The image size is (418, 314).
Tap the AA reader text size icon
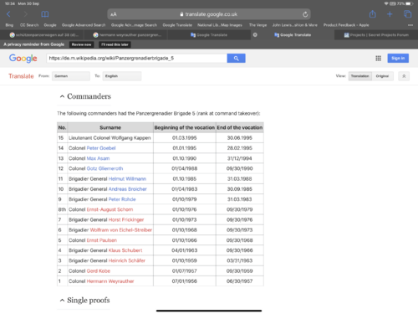point(114,14)
